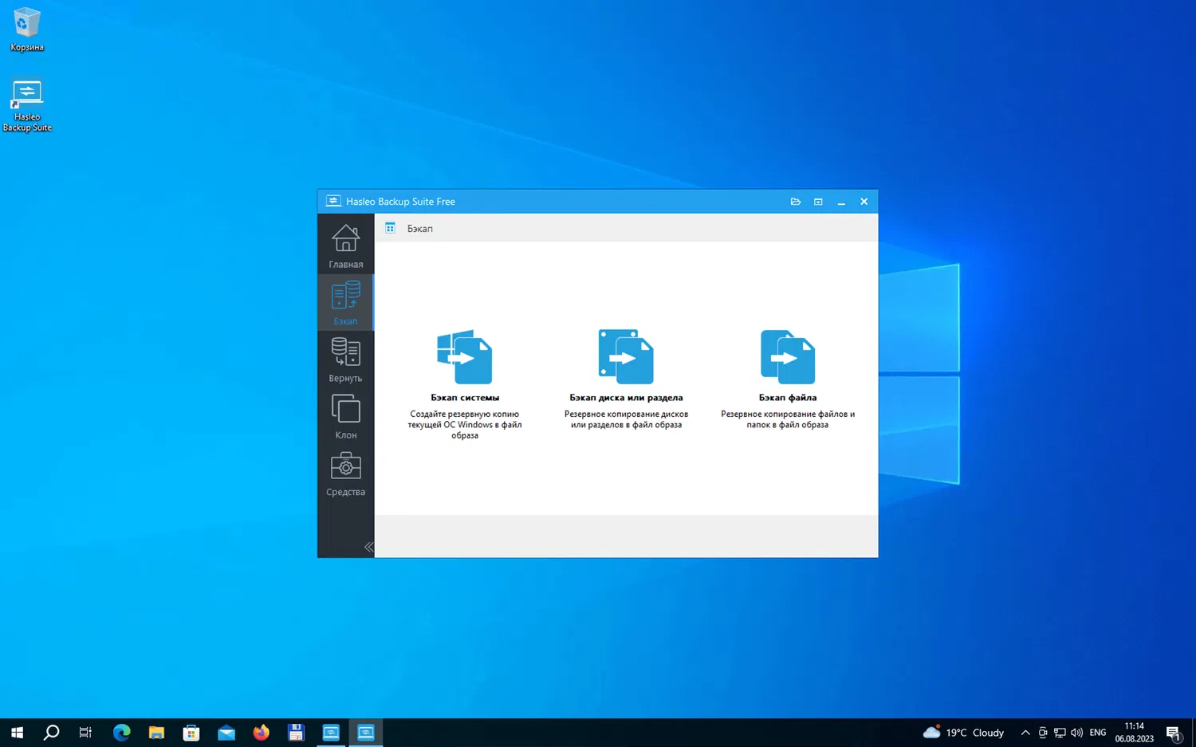This screenshot has width=1196, height=747.
Task: Collapse the sidebar with double chevron
Action: click(368, 547)
